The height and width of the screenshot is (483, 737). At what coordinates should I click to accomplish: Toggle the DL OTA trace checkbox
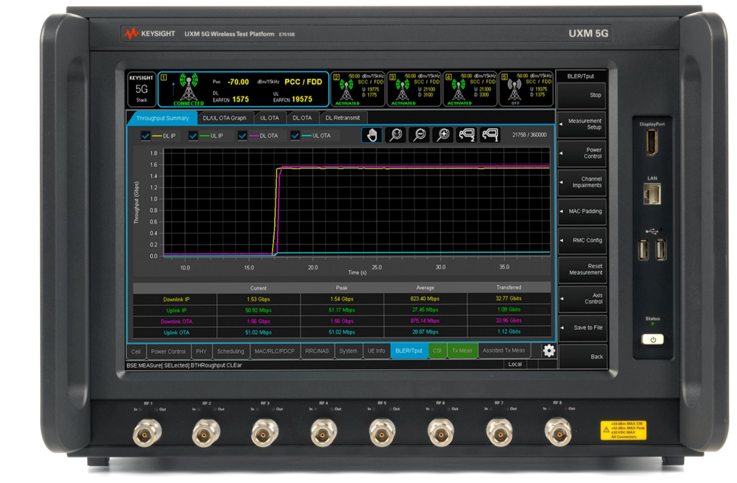242,136
